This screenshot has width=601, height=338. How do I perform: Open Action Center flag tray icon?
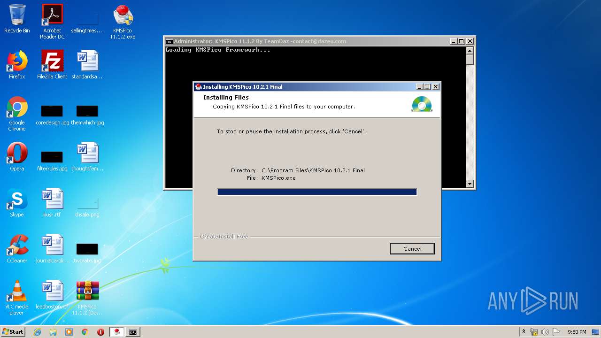[556, 332]
